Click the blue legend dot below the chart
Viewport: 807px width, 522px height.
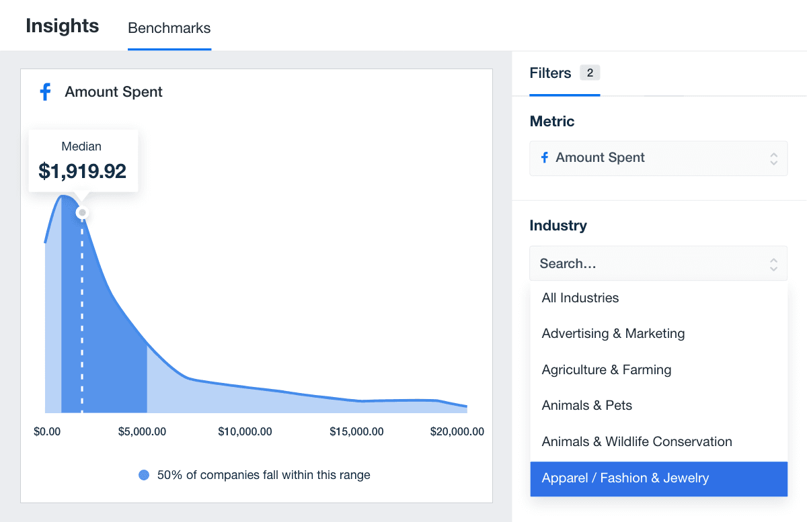[x=143, y=475]
